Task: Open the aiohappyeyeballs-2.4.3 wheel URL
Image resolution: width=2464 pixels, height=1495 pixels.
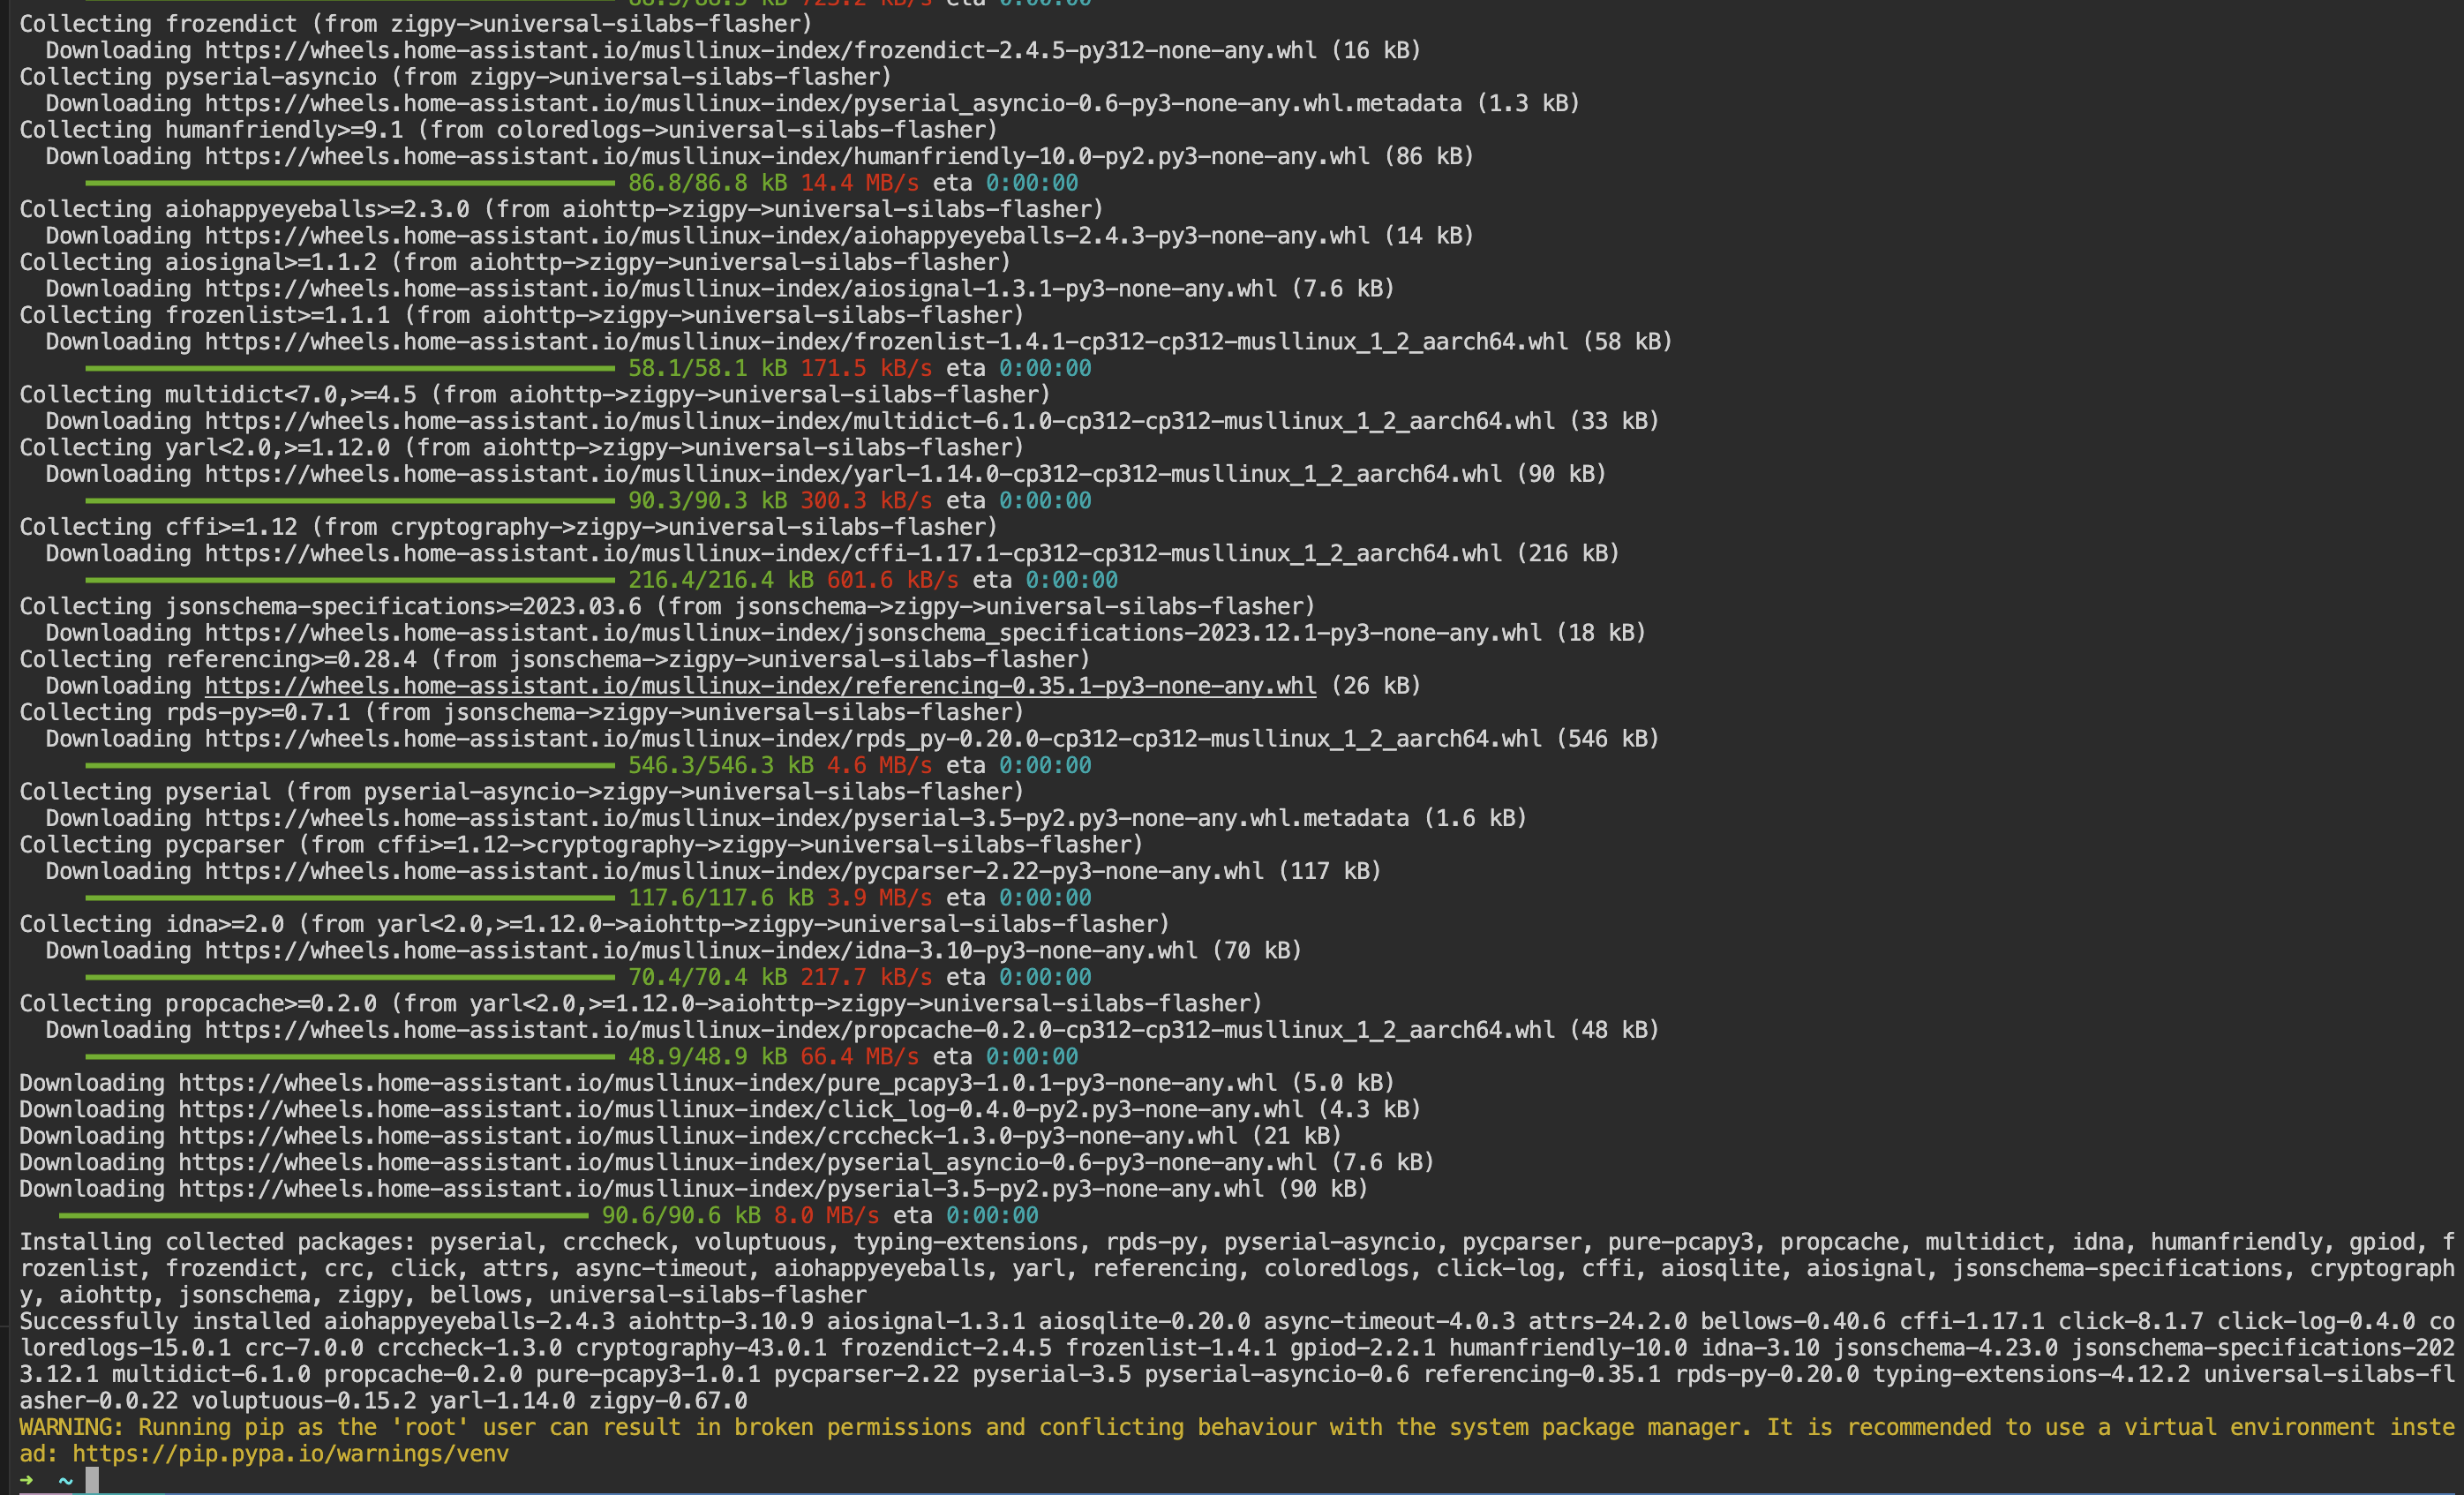Action: (x=786, y=236)
